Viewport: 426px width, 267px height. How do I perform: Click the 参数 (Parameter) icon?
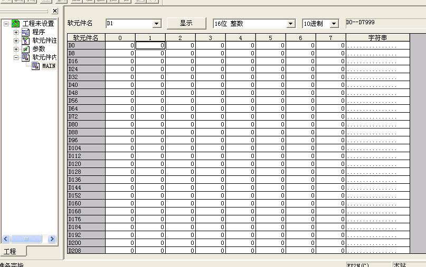[x=26, y=49]
